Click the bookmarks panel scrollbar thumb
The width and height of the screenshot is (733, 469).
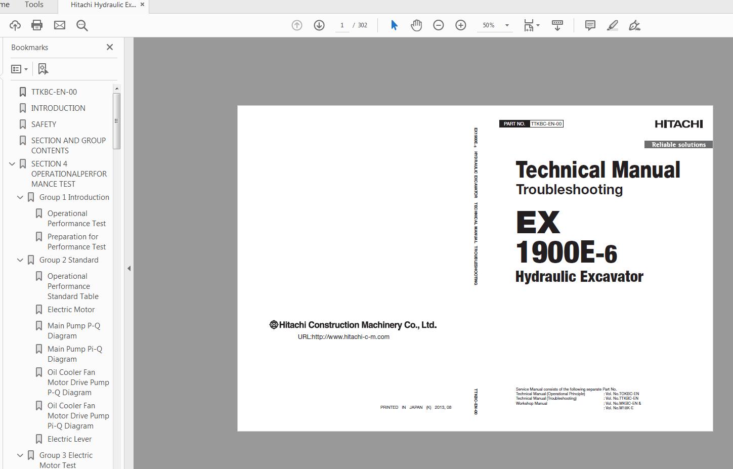coord(117,121)
